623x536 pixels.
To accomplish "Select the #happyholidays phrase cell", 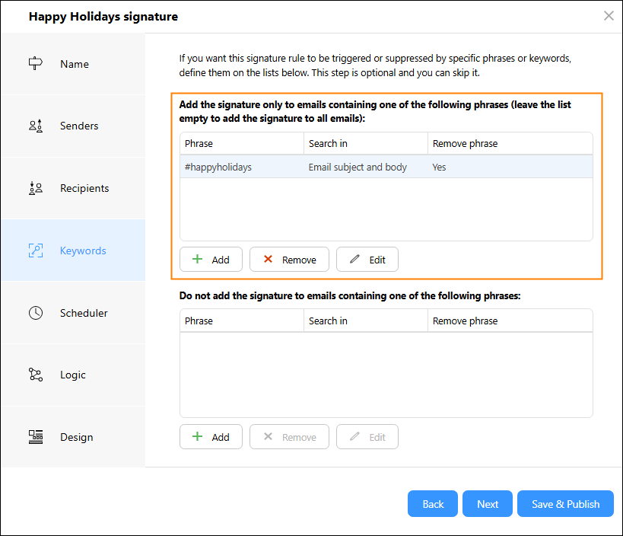I will (242, 167).
